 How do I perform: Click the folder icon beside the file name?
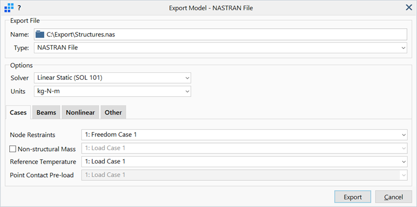point(40,34)
